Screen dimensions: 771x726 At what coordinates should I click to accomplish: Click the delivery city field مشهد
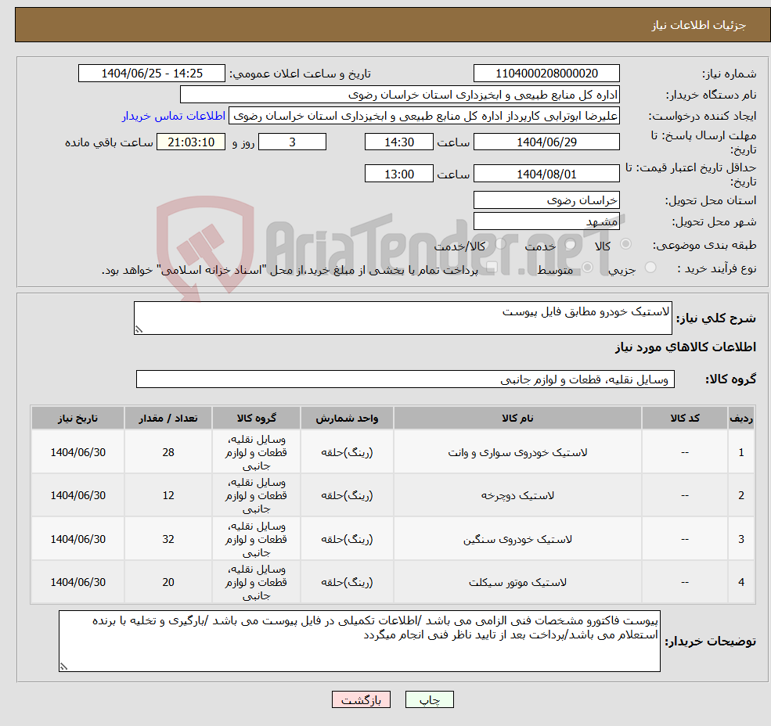pos(546,221)
